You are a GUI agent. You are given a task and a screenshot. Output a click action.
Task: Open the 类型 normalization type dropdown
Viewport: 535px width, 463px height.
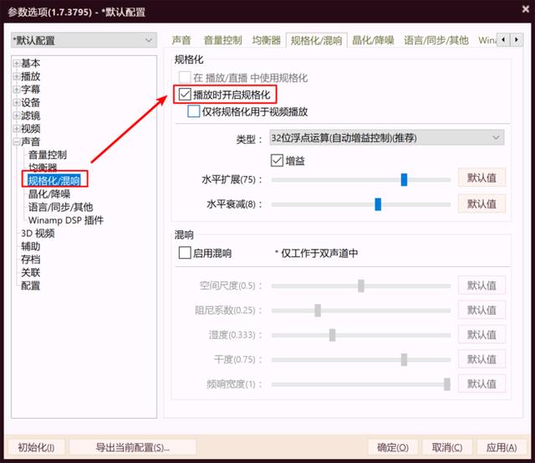(386, 137)
